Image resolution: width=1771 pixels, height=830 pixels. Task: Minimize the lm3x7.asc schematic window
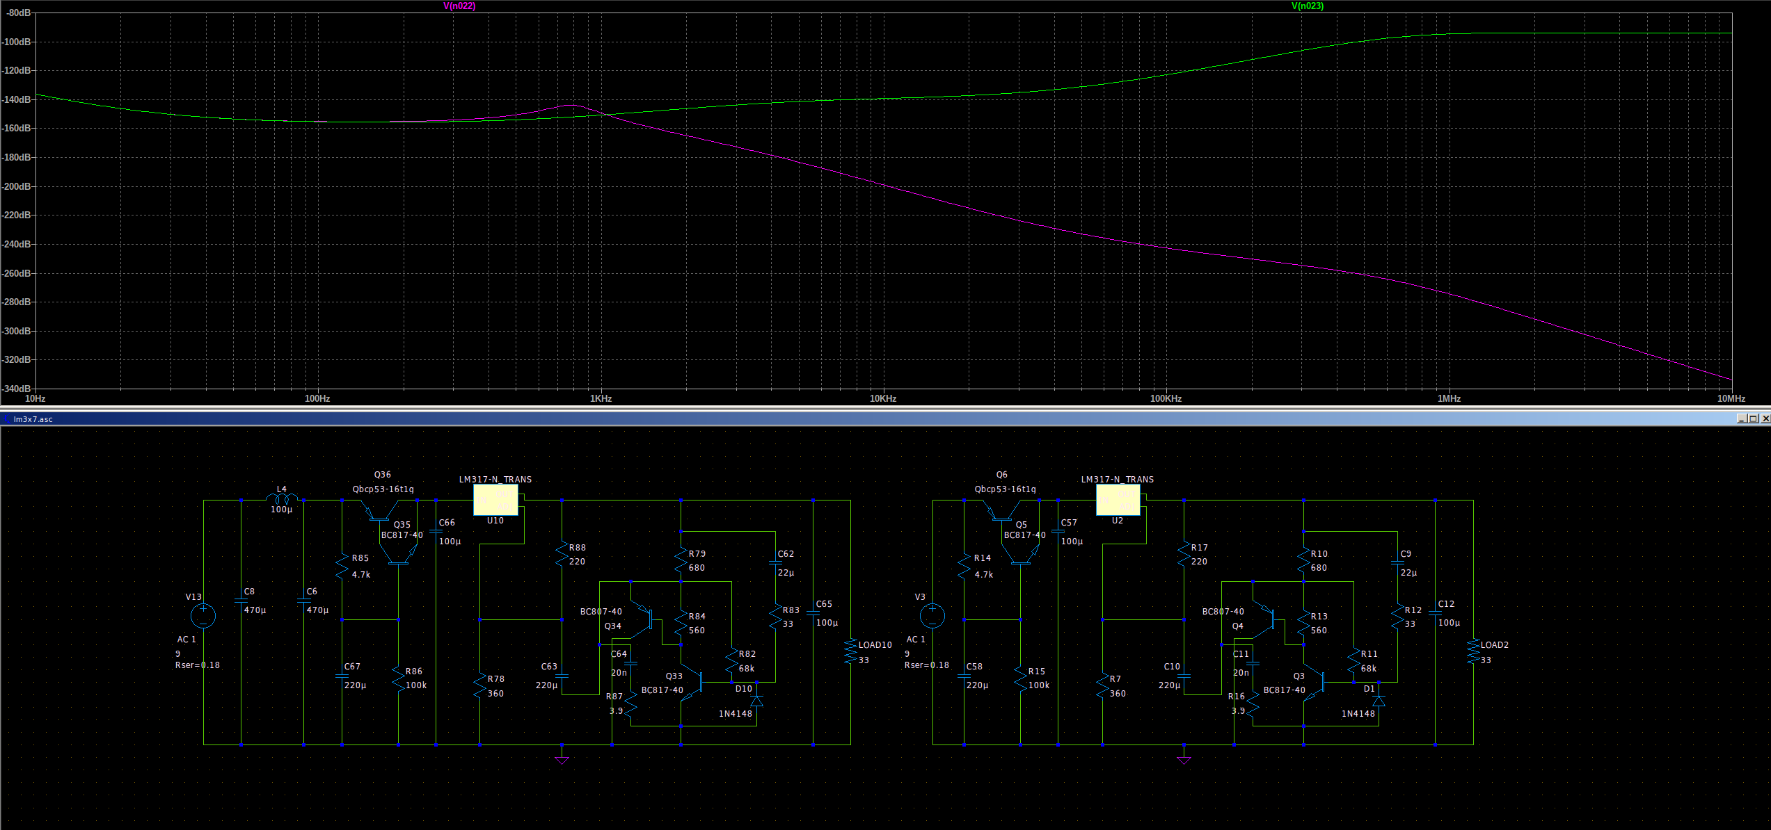coord(1742,418)
